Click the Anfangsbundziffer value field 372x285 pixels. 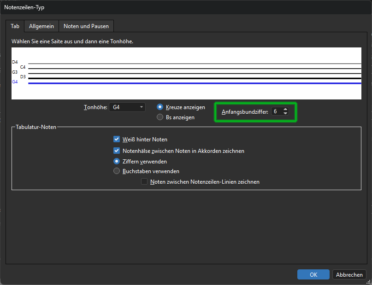click(x=277, y=111)
